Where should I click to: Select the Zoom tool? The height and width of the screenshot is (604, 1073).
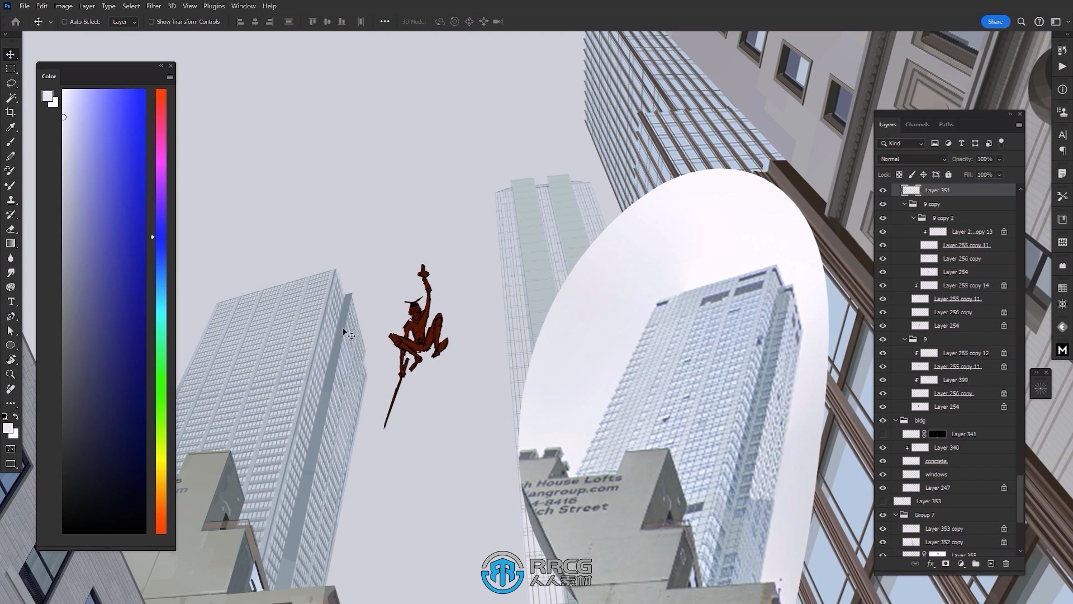(x=11, y=374)
